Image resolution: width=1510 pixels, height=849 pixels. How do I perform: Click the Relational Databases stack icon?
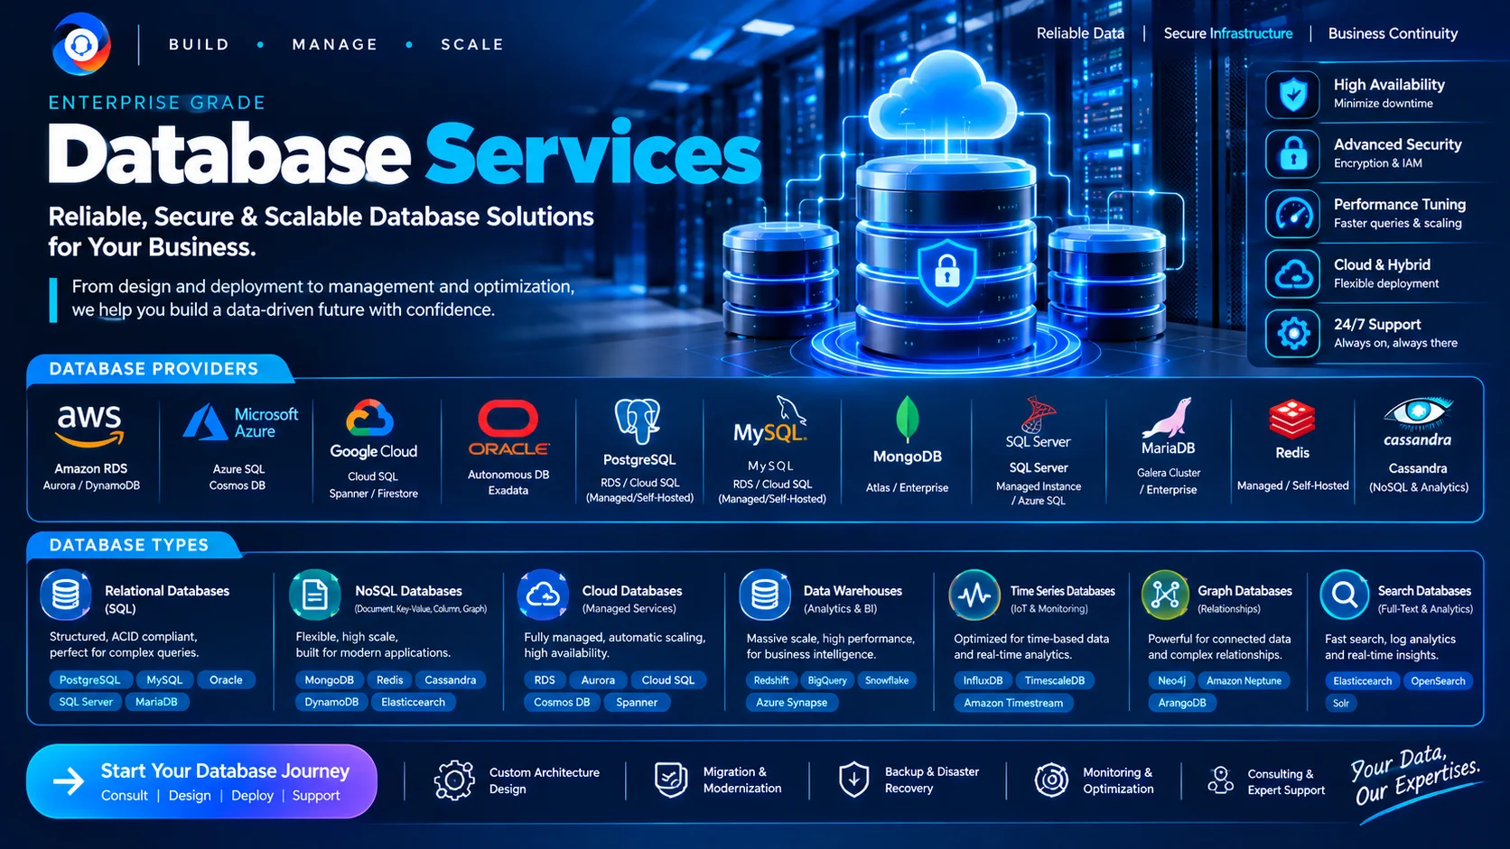(66, 595)
